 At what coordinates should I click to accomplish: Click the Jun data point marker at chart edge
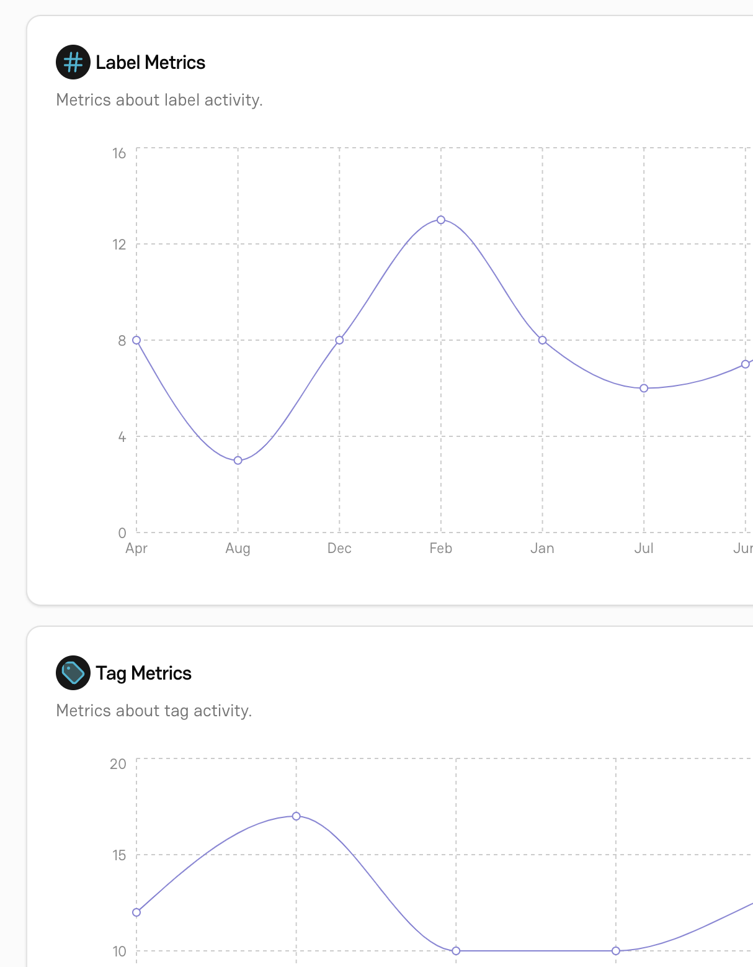(745, 364)
